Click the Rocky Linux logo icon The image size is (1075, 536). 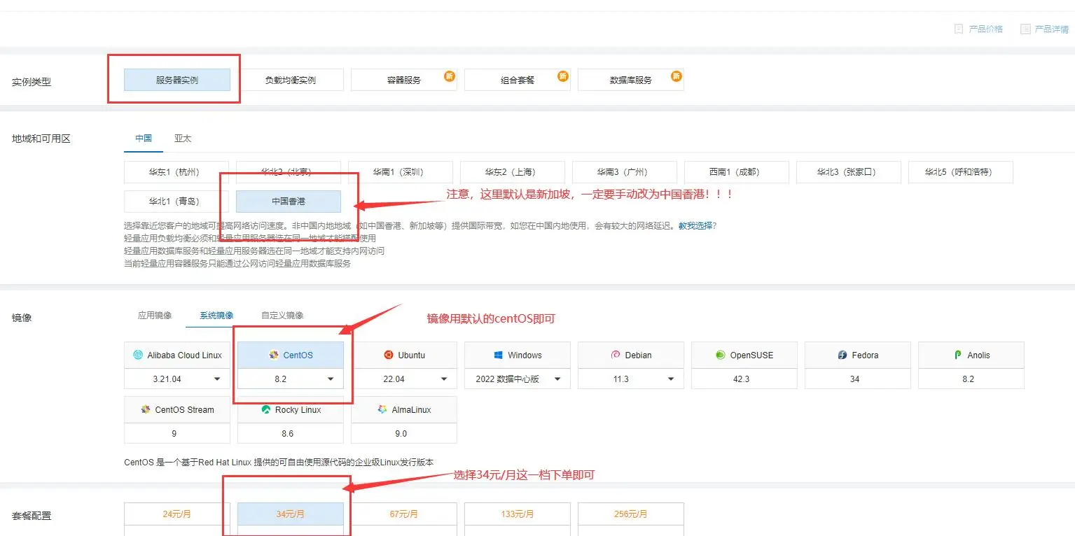266,409
